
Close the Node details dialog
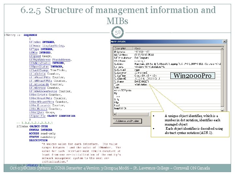click(224, 42)
